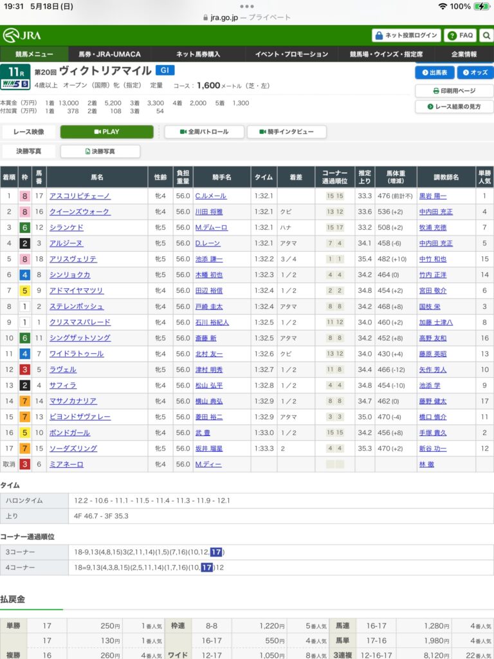Open the 馬券・JRA-UMACA menu
This screenshot has width=494, height=659.
(109, 54)
